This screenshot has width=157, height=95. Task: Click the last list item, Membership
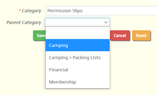78,82
